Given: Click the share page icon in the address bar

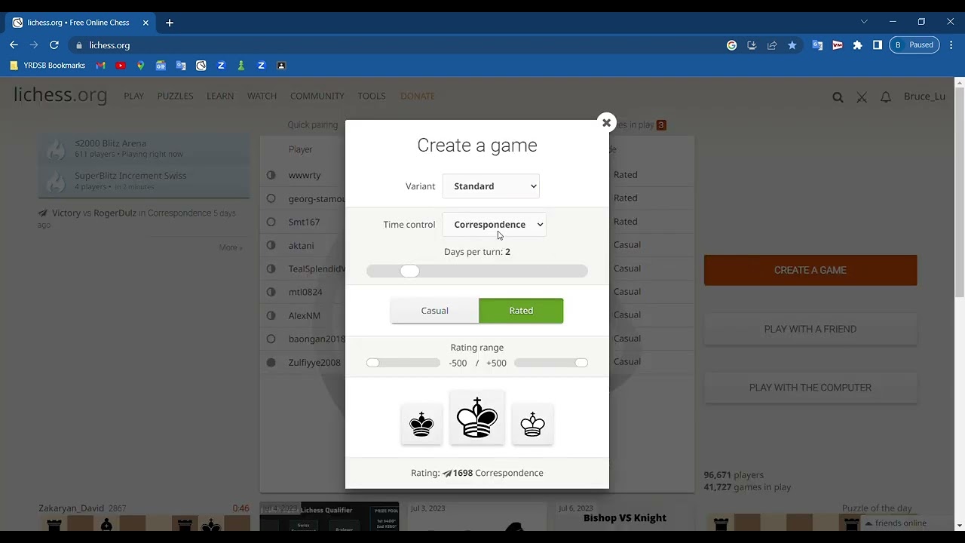Looking at the screenshot, I should click(x=772, y=45).
